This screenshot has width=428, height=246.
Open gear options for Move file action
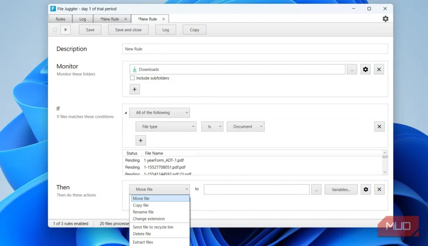(366, 189)
